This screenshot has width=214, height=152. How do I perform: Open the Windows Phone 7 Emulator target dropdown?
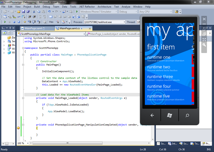[116, 12]
